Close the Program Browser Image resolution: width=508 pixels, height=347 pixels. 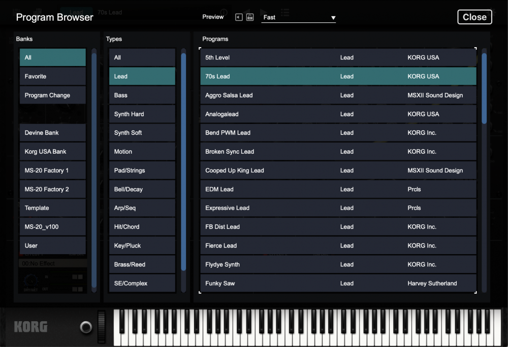coord(474,17)
